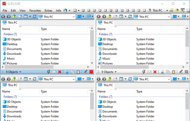Refresh the top-left pane
This screenshot has width=190, height=121.
point(34,16)
